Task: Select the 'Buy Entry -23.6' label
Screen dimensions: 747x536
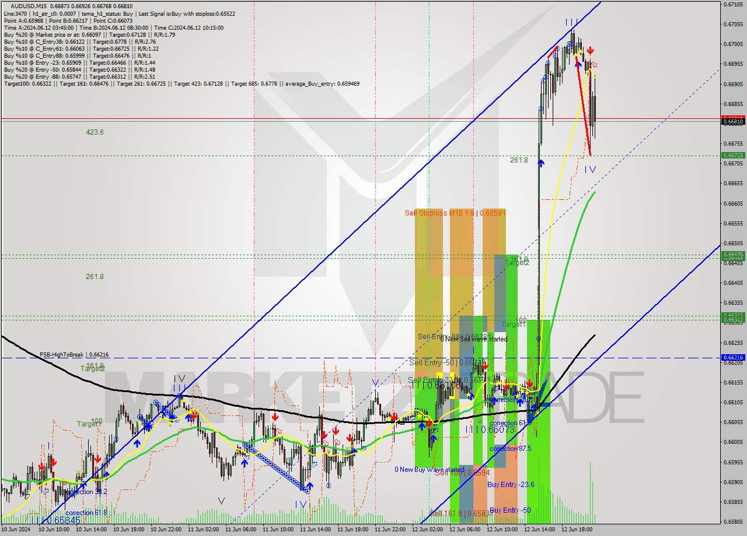Action: click(x=511, y=485)
